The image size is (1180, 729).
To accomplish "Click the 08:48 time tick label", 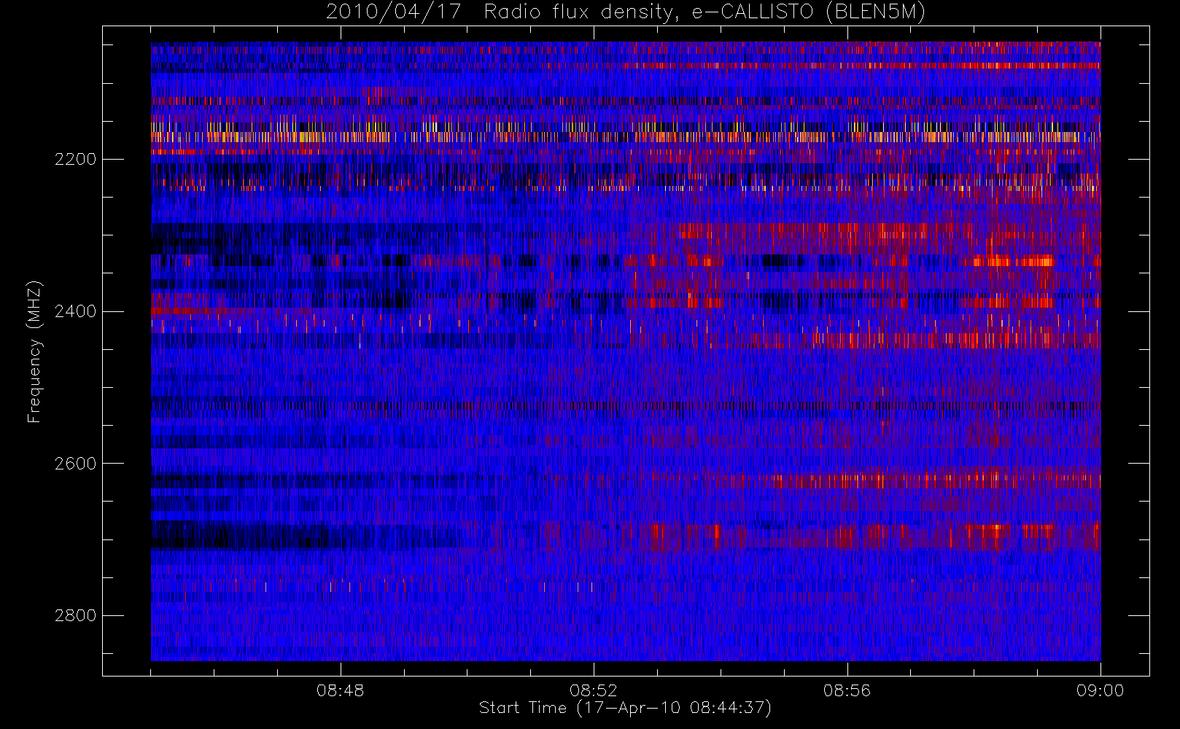I will (x=341, y=690).
